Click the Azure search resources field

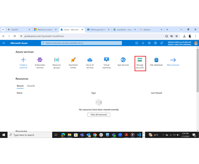[81, 43]
